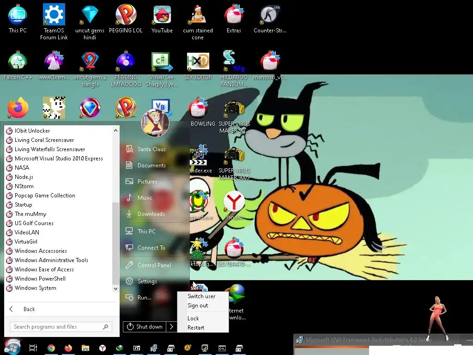Open the VLC cone desktop icon

tap(198, 22)
